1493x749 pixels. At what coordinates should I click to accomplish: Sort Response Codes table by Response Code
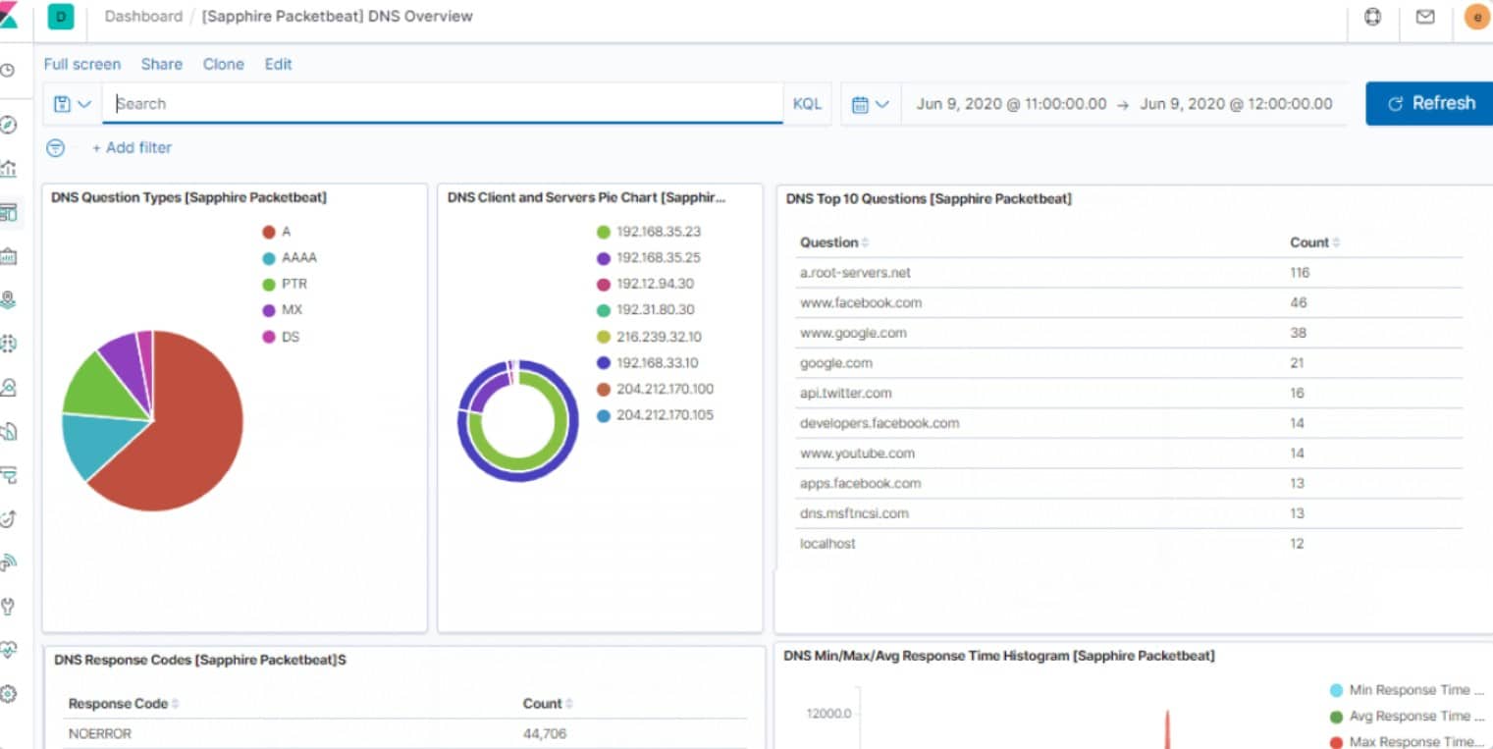click(x=124, y=704)
